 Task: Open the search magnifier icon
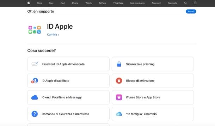coord(185,3)
